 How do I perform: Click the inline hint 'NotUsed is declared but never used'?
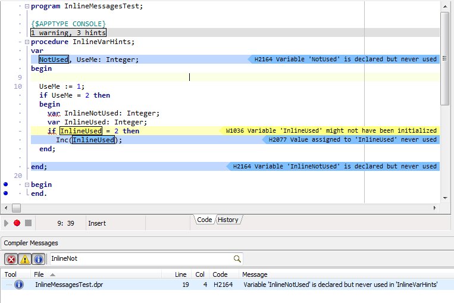[x=345, y=60]
